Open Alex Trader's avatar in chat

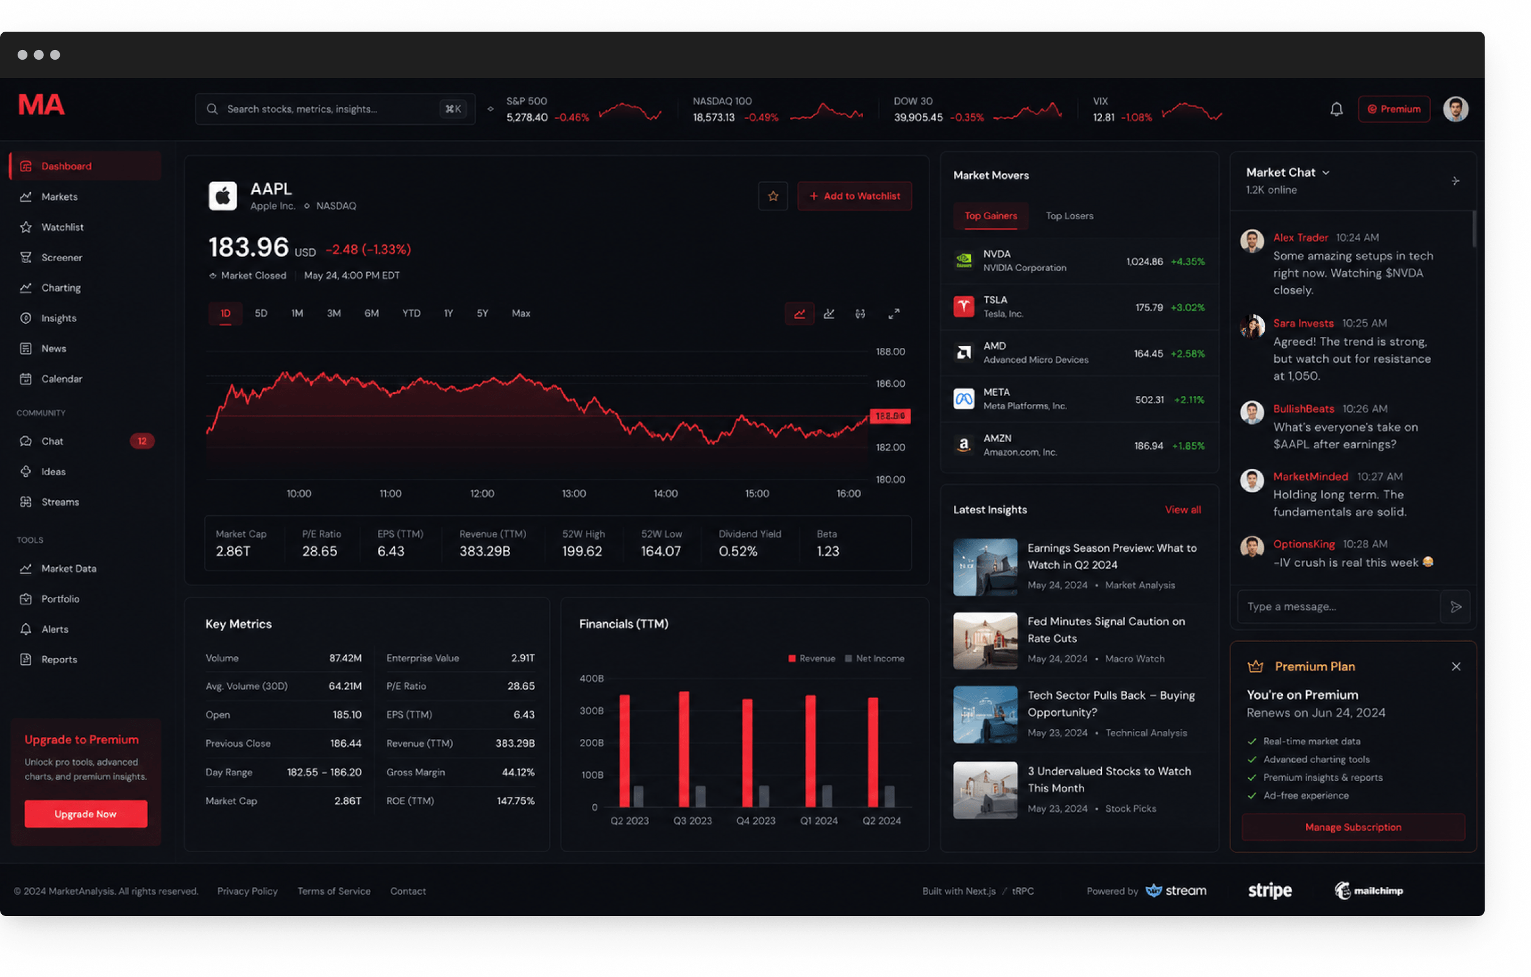[1252, 241]
